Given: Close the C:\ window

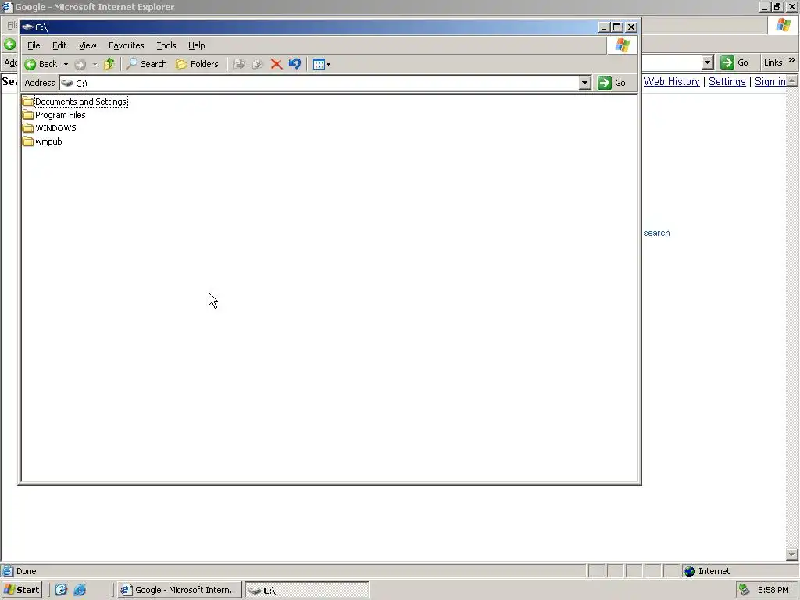Looking at the screenshot, I should click(631, 27).
